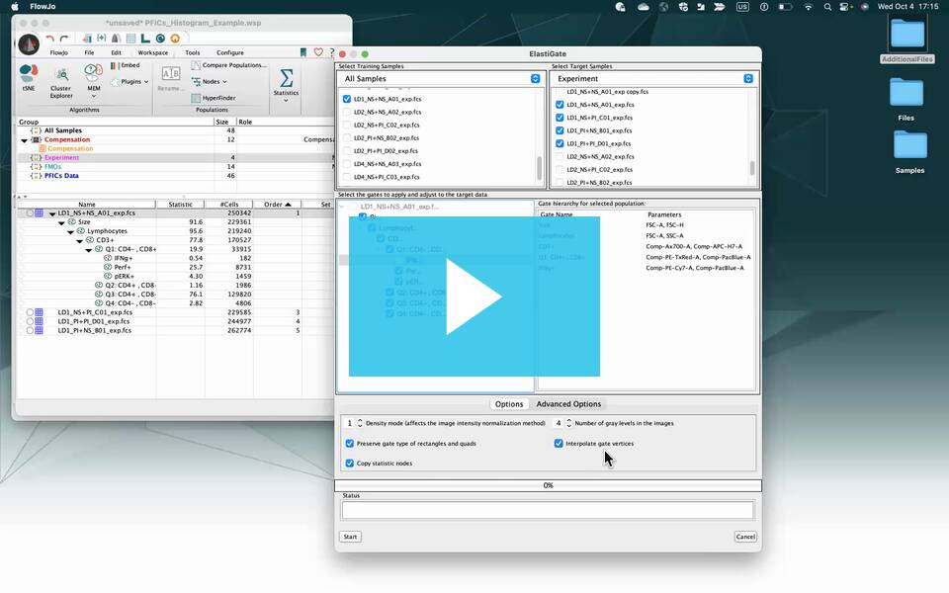Toggle Interpolate gate vertices checkbox
Image resolution: width=949 pixels, height=593 pixels.
(559, 444)
